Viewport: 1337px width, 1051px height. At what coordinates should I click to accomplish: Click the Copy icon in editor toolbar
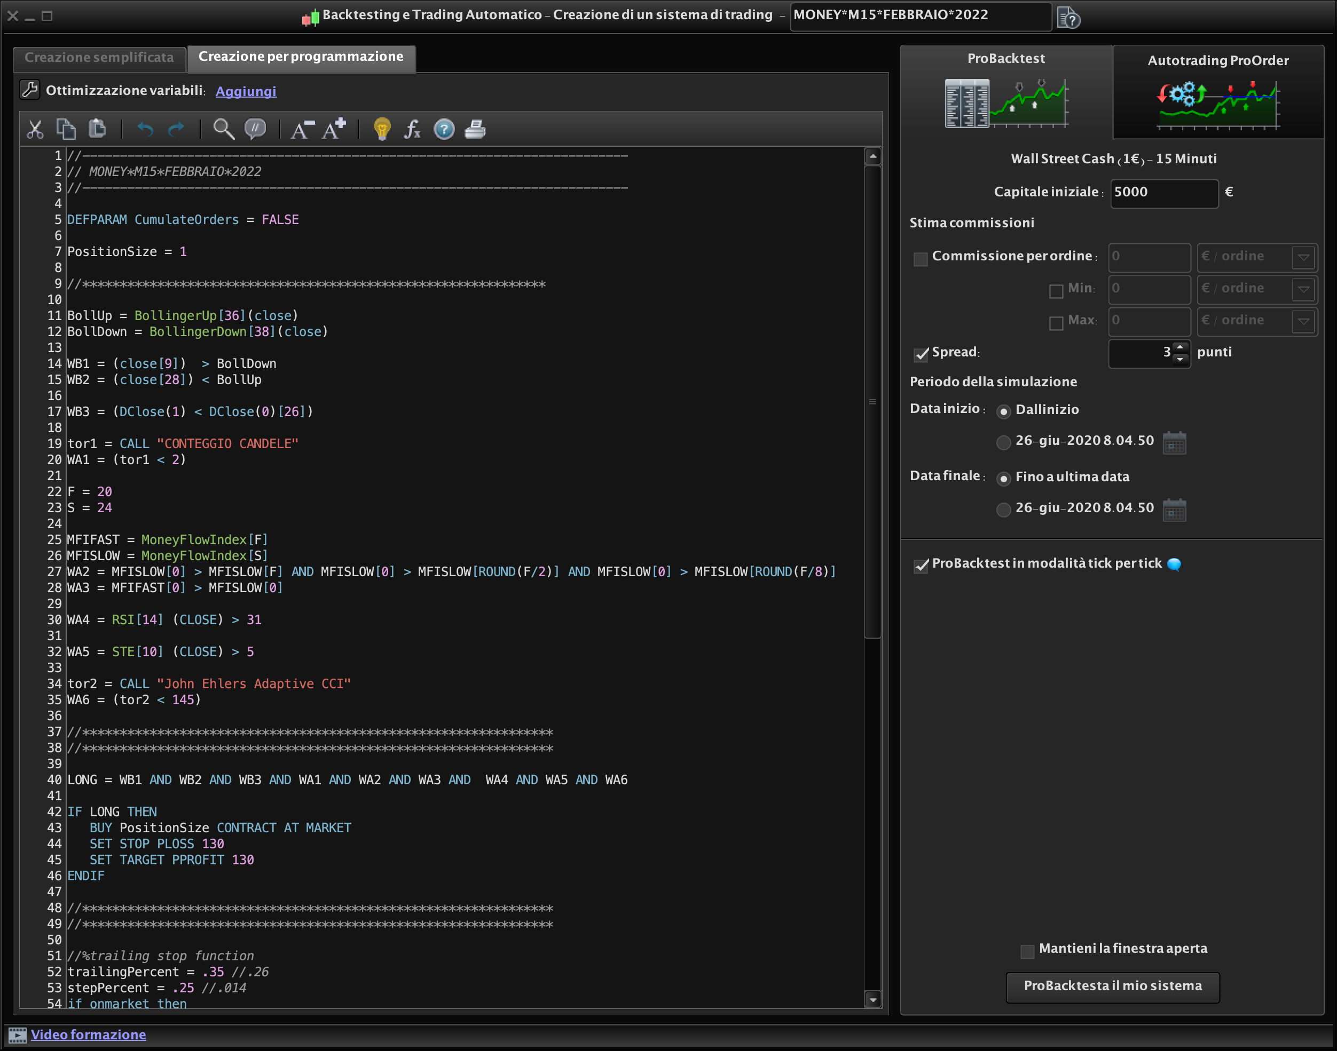(x=66, y=129)
